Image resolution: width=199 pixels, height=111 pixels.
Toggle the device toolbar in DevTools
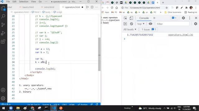(x=131, y=18)
